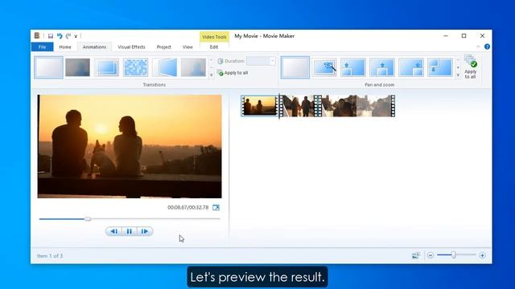Change the thumbnail size icon in status bar
The height and width of the screenshot is (289, 515).
pyautogui.click(x=416, y=255)
